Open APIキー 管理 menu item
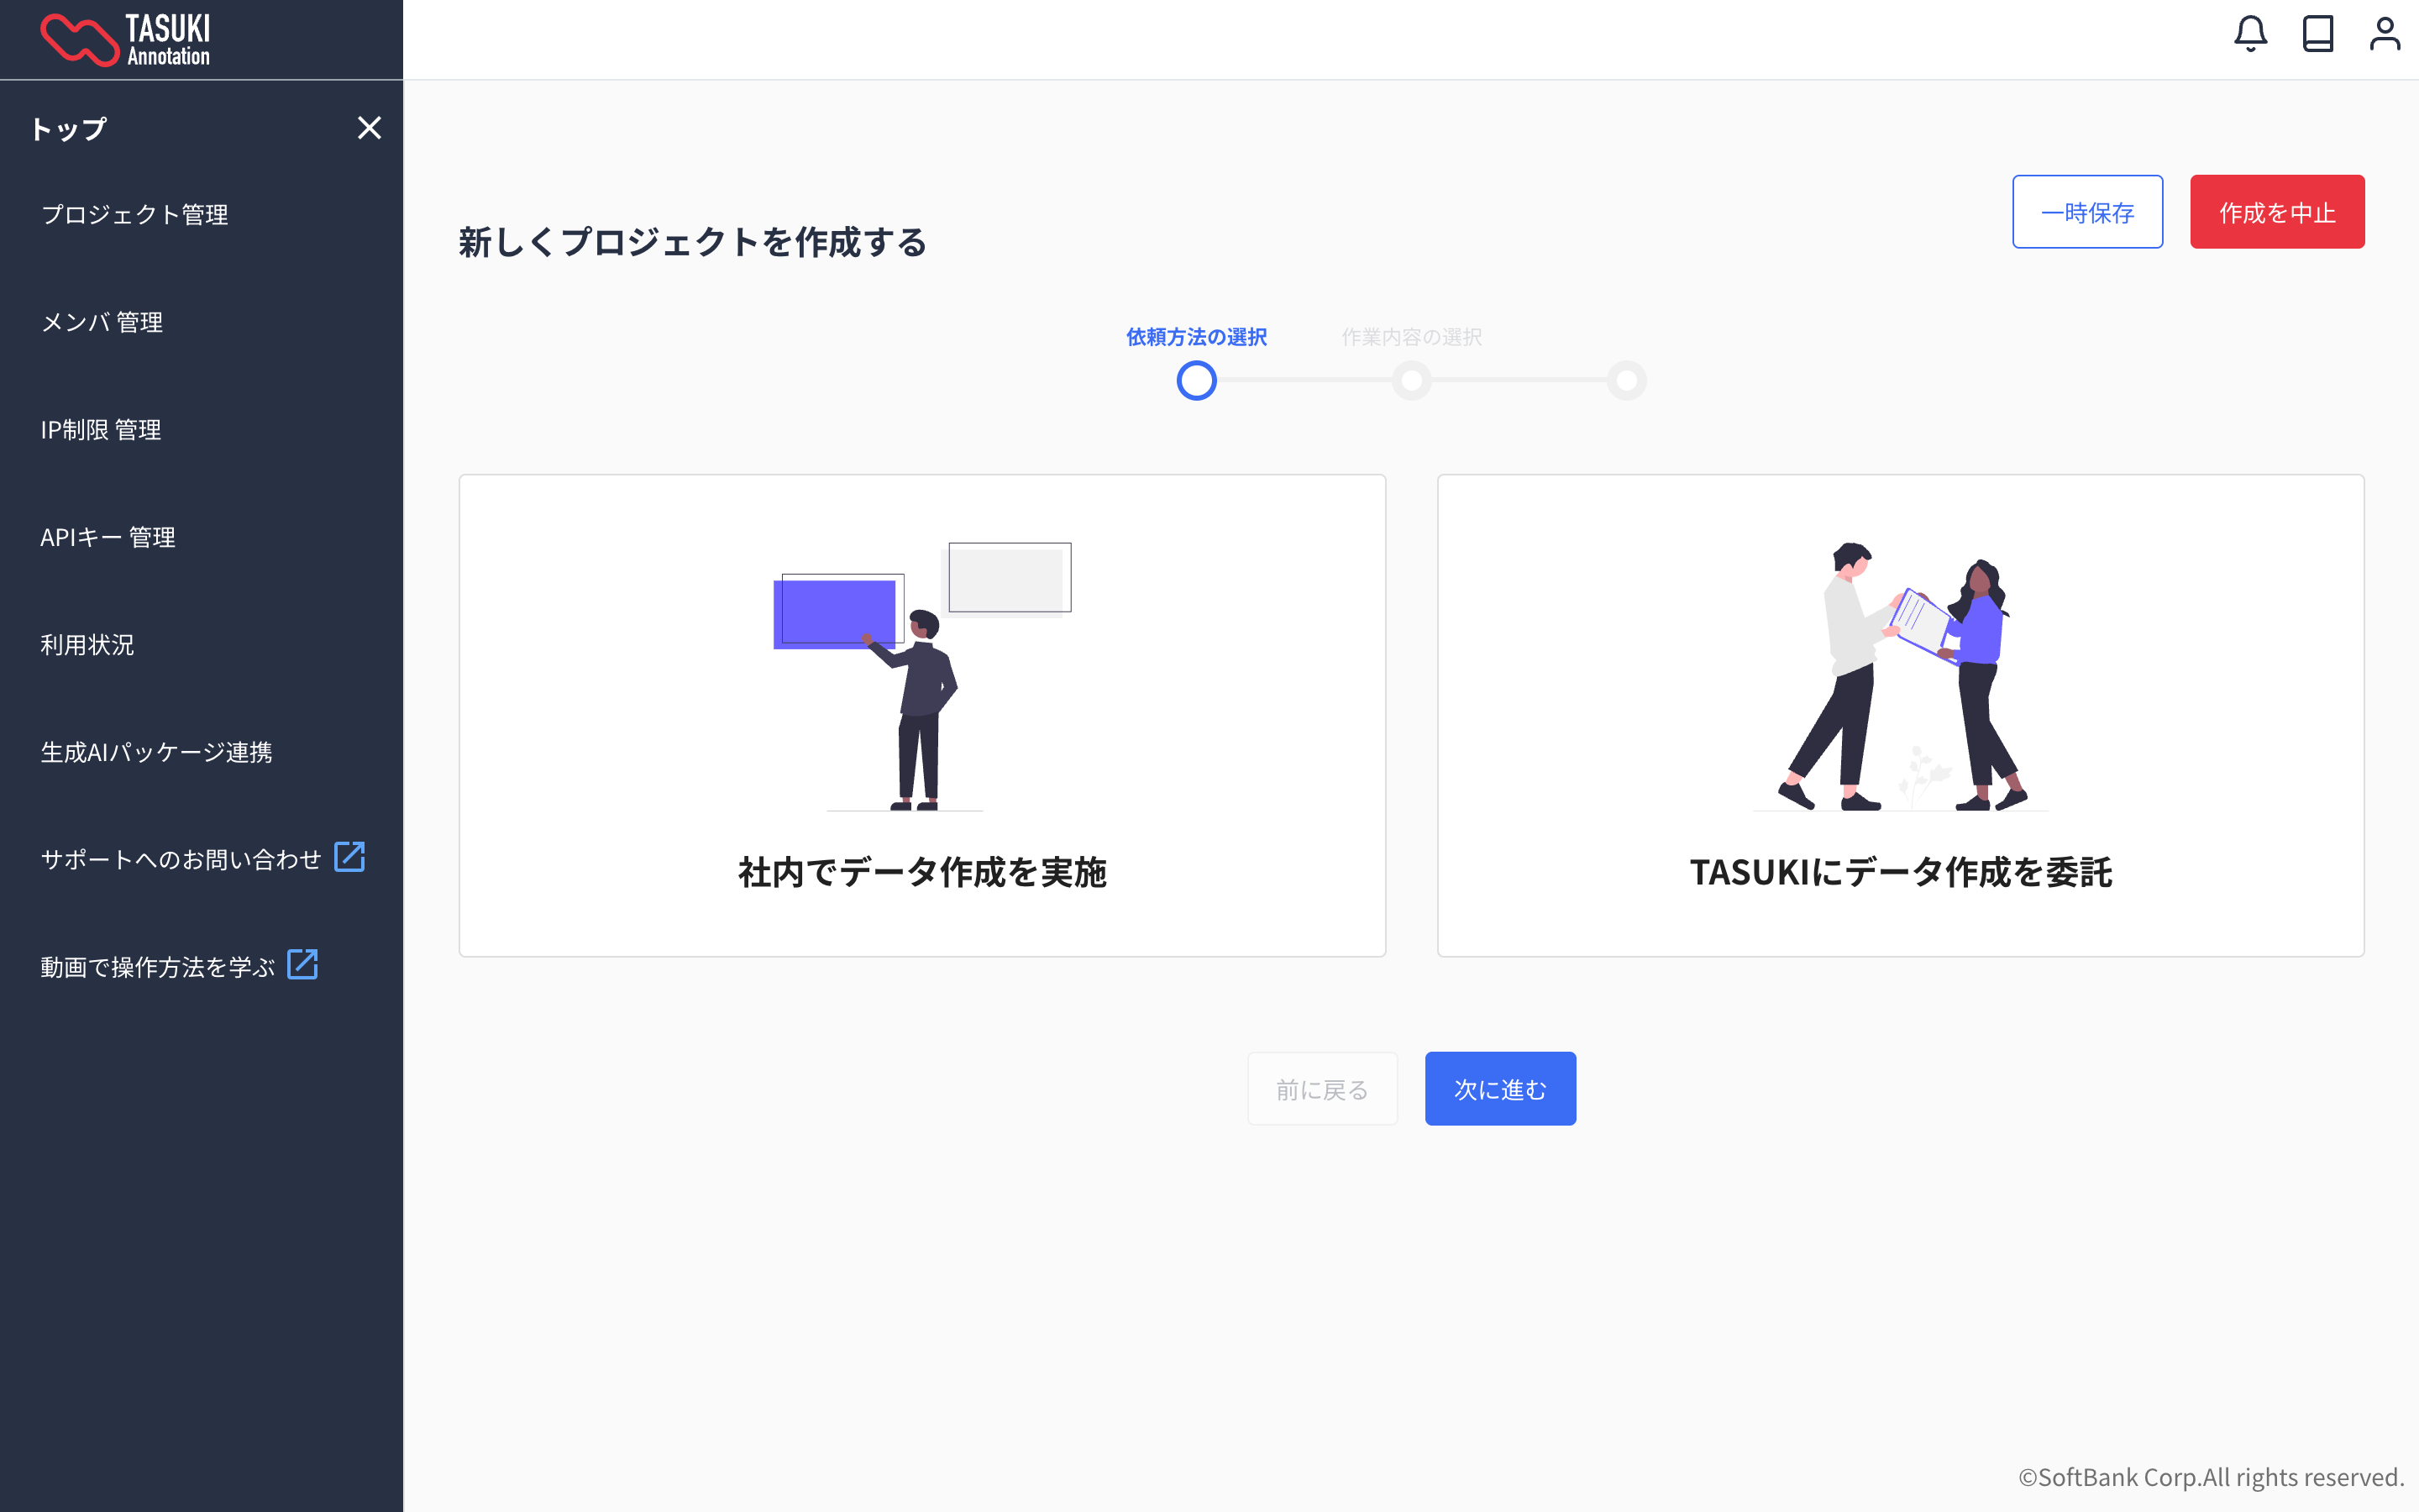 [x=108, y=537]
